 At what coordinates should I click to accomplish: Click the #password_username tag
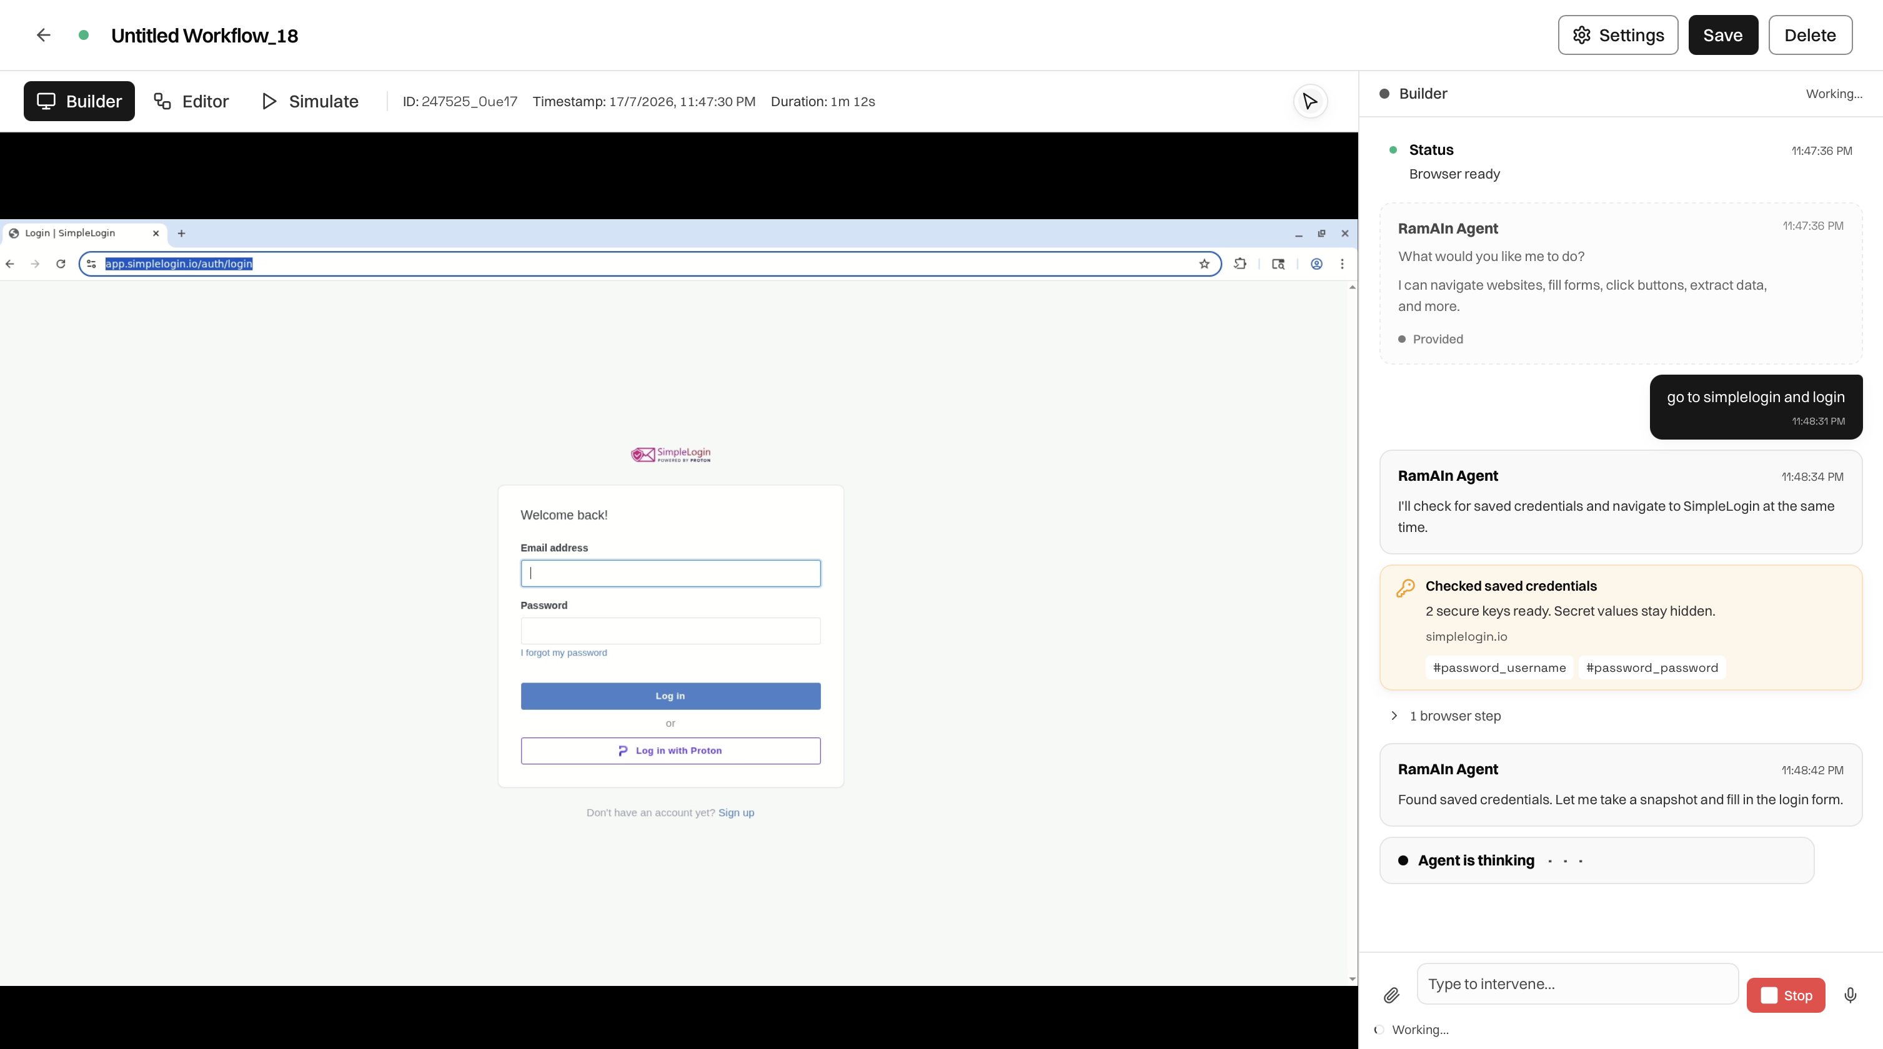click(x=1499, y=667)
